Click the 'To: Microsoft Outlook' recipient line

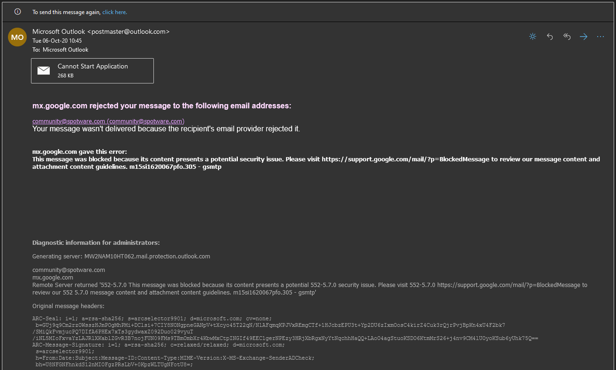pos(60,50)
